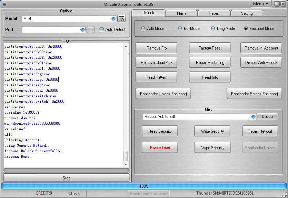Switch to the Setting tab
Image resolution: width=288 pixels, height=198 pixels.
tap(247, 13)
